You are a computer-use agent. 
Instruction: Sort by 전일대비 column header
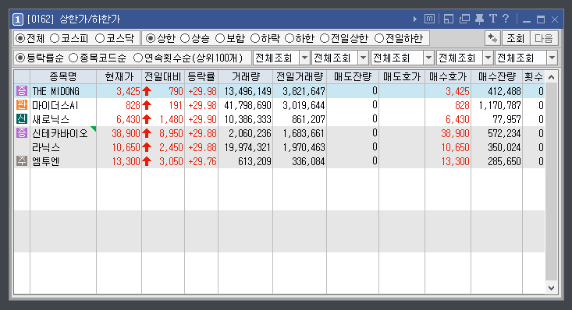pos(163,77)
